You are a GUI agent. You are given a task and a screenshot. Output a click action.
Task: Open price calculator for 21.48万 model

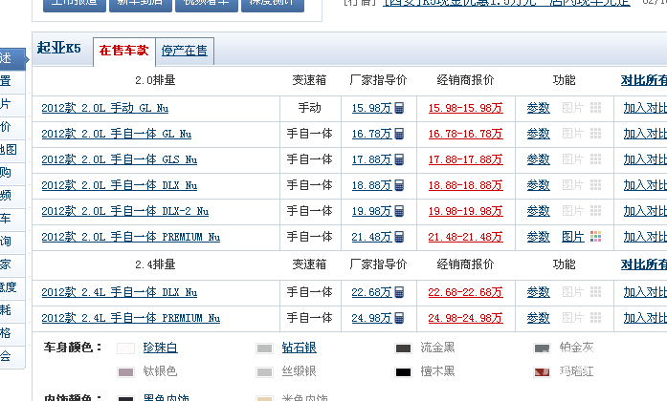[399, 237]
